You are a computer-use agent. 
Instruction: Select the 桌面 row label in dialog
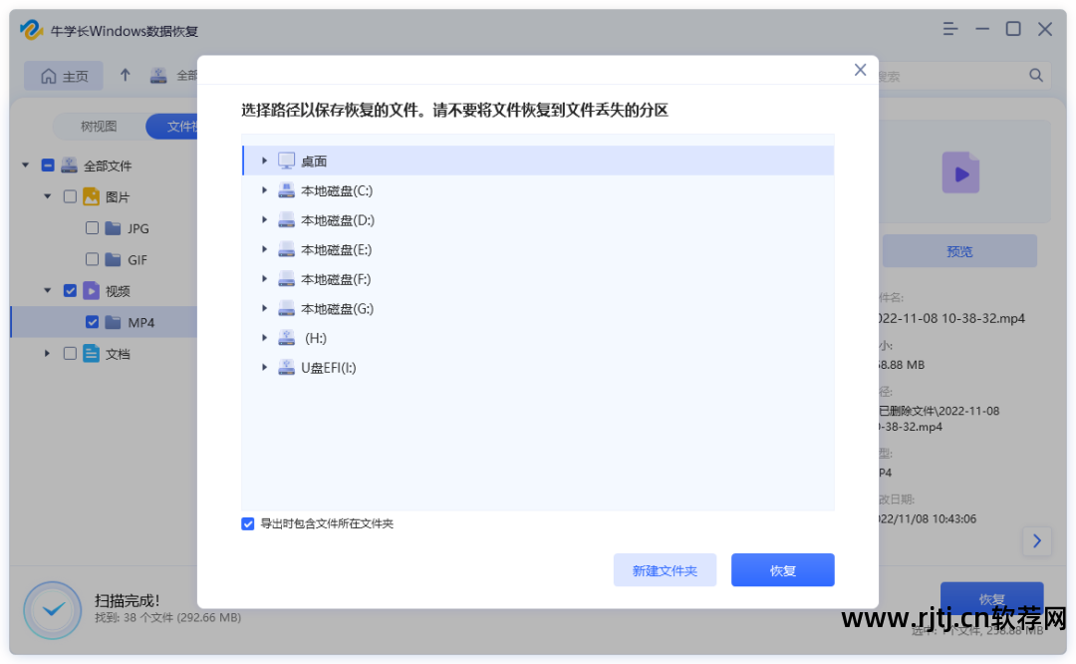314,162
